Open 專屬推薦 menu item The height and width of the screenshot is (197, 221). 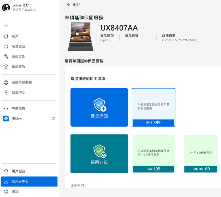[x=29, y=108]
